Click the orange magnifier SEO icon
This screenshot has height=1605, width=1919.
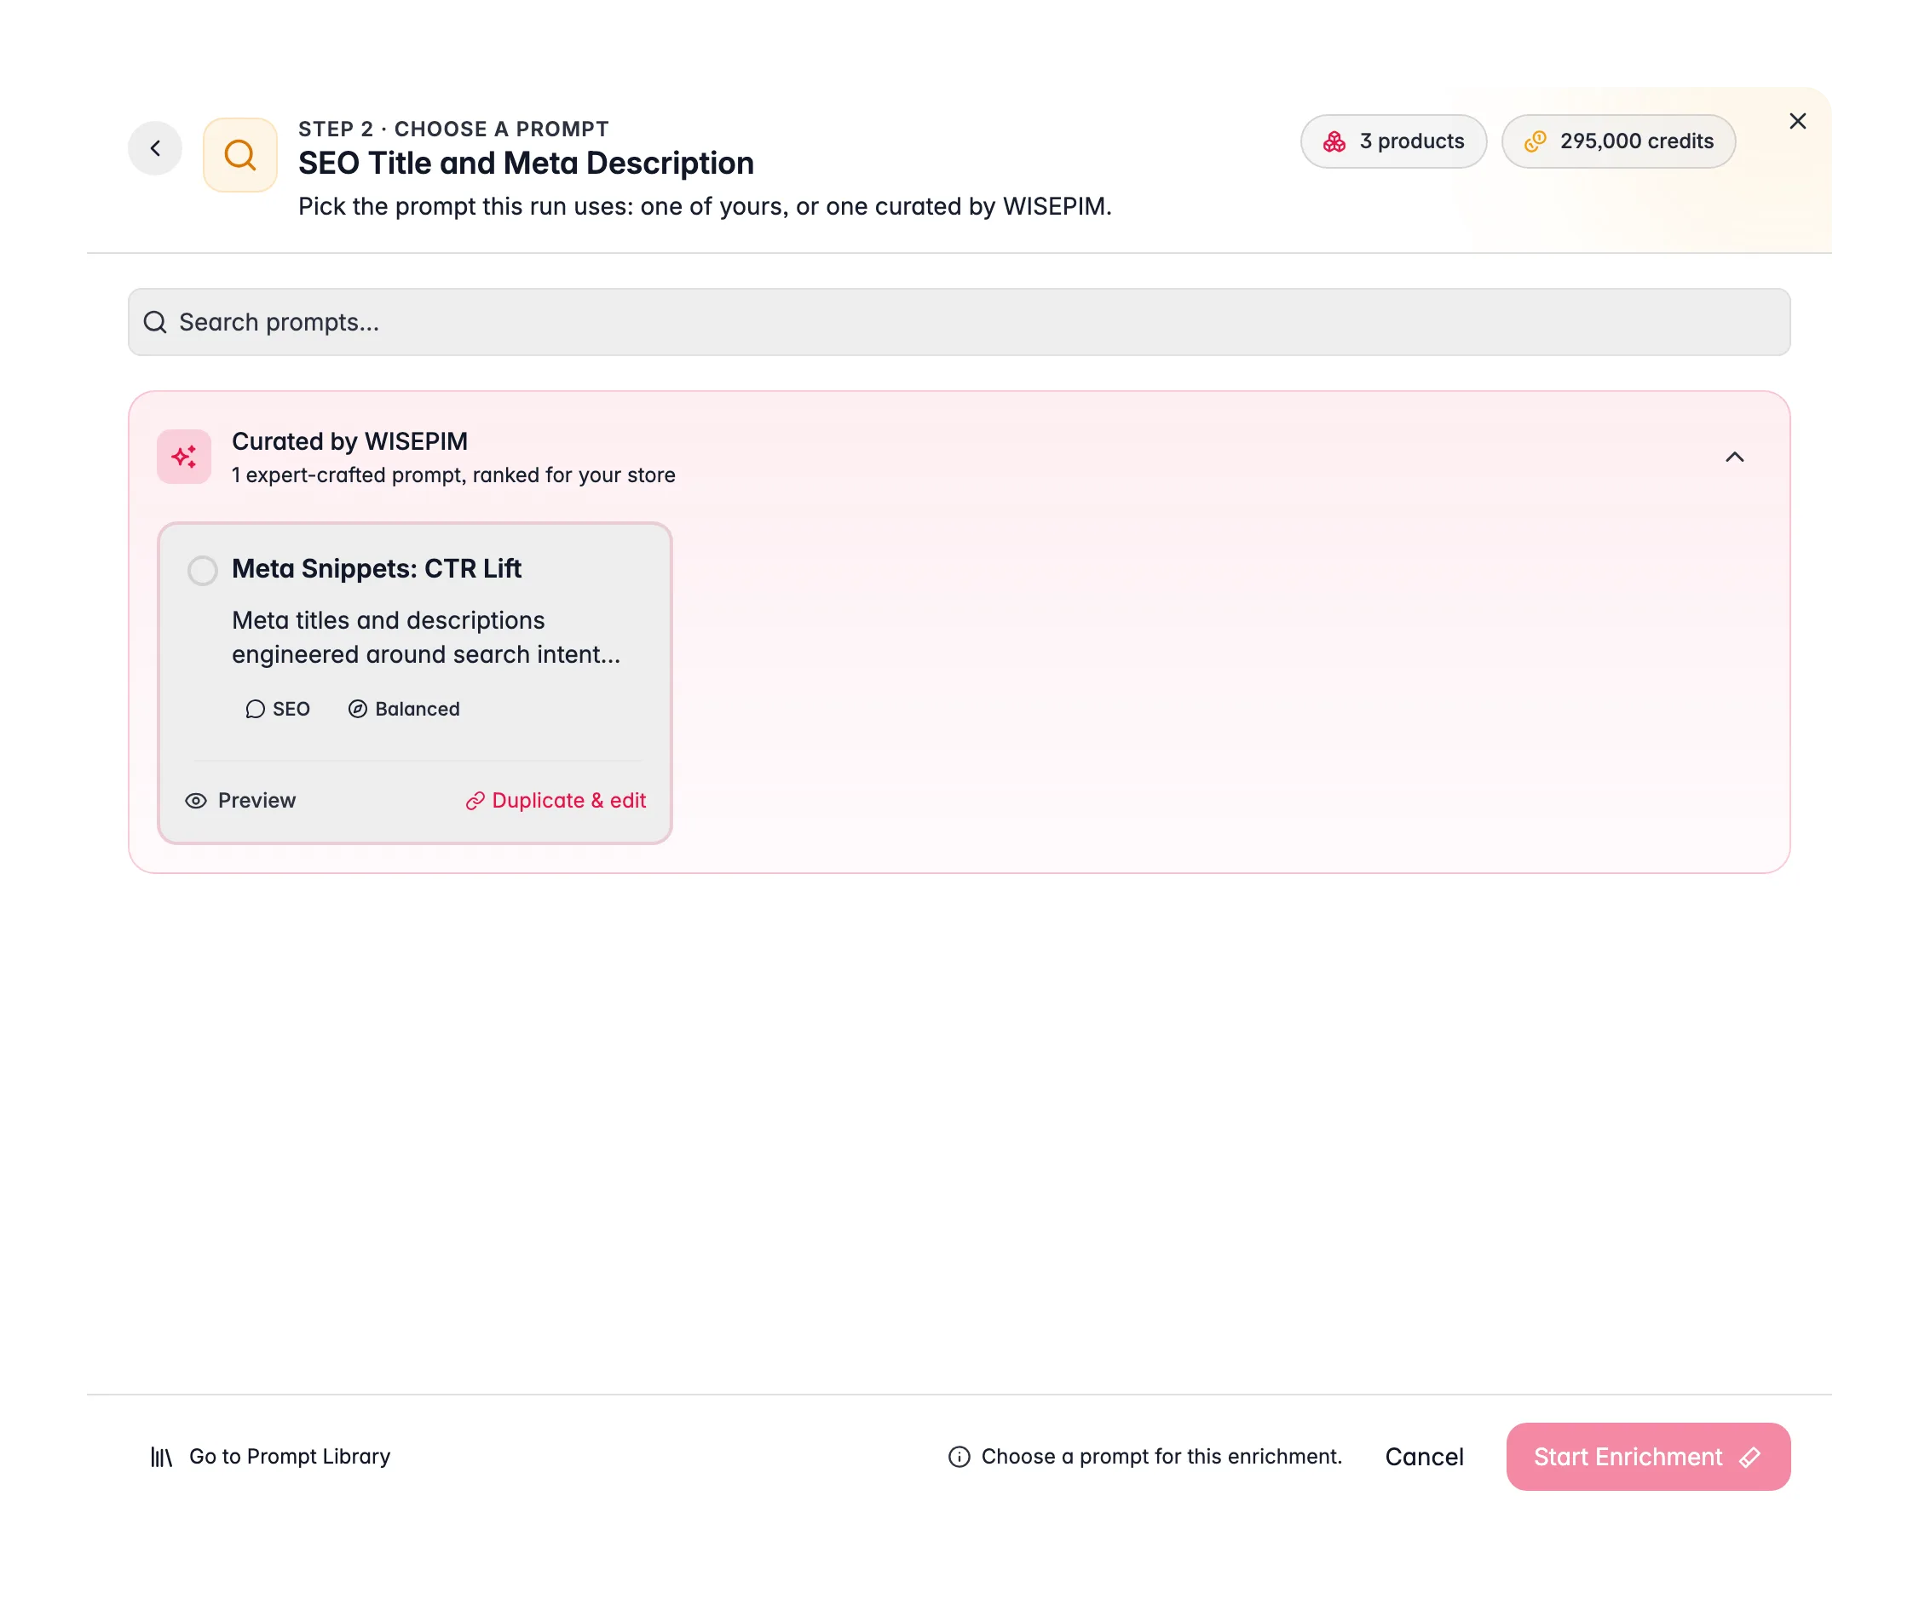point(240,154)
